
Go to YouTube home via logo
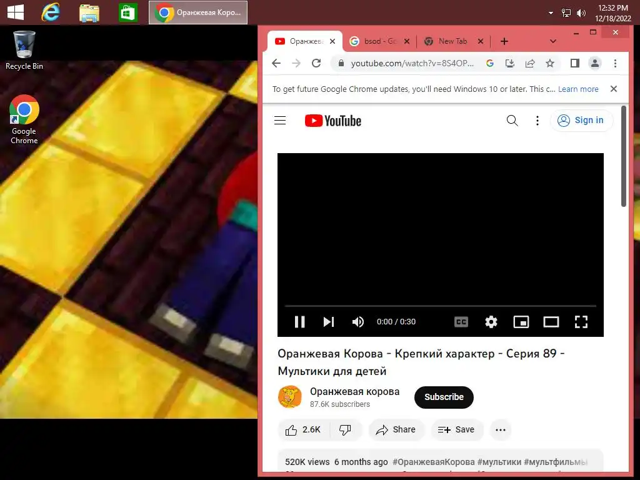[x=333, y=121]
